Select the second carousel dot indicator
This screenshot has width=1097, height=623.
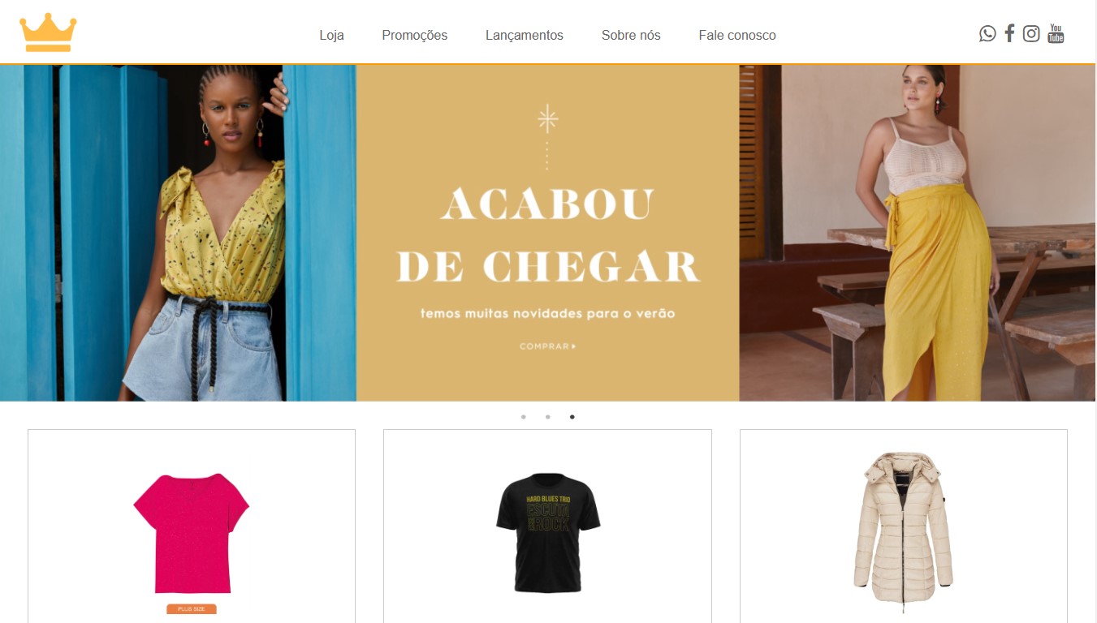pyautogui.click(x=548, y=417)
